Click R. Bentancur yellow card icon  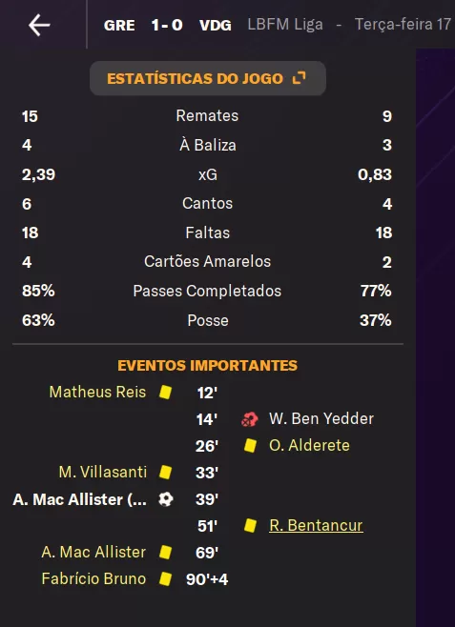pos(251,525)
